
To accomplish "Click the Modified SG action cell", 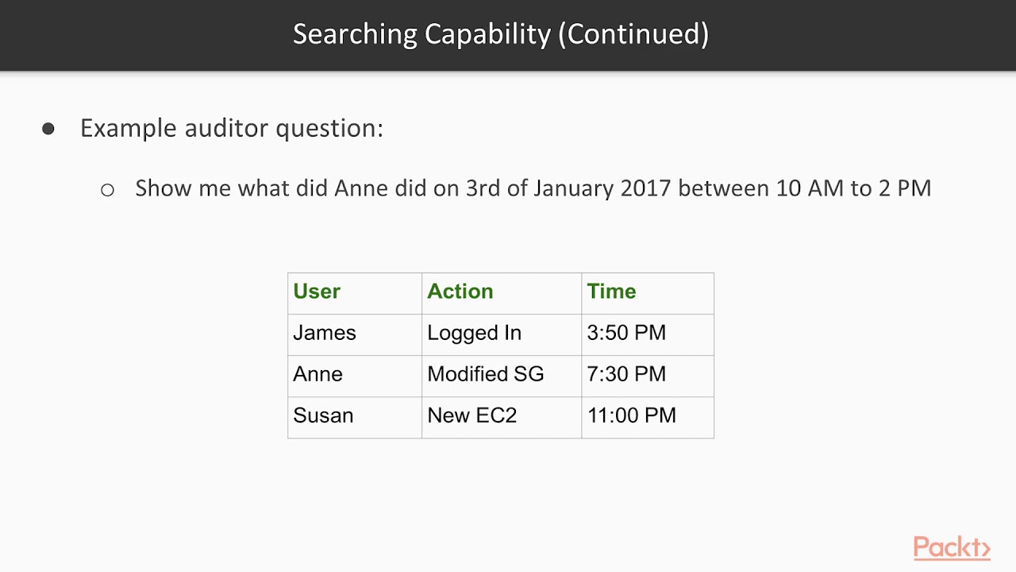I will click(x=485, y=374).
